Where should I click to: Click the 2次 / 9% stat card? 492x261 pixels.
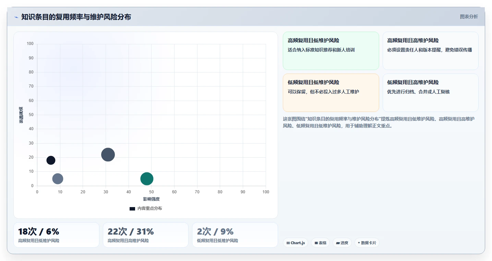tap(235, 235)
